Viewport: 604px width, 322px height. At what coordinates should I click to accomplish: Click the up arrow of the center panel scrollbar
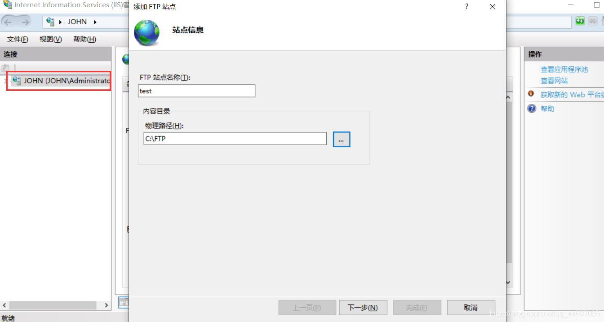pyautogui.click(x=509, y=97)
